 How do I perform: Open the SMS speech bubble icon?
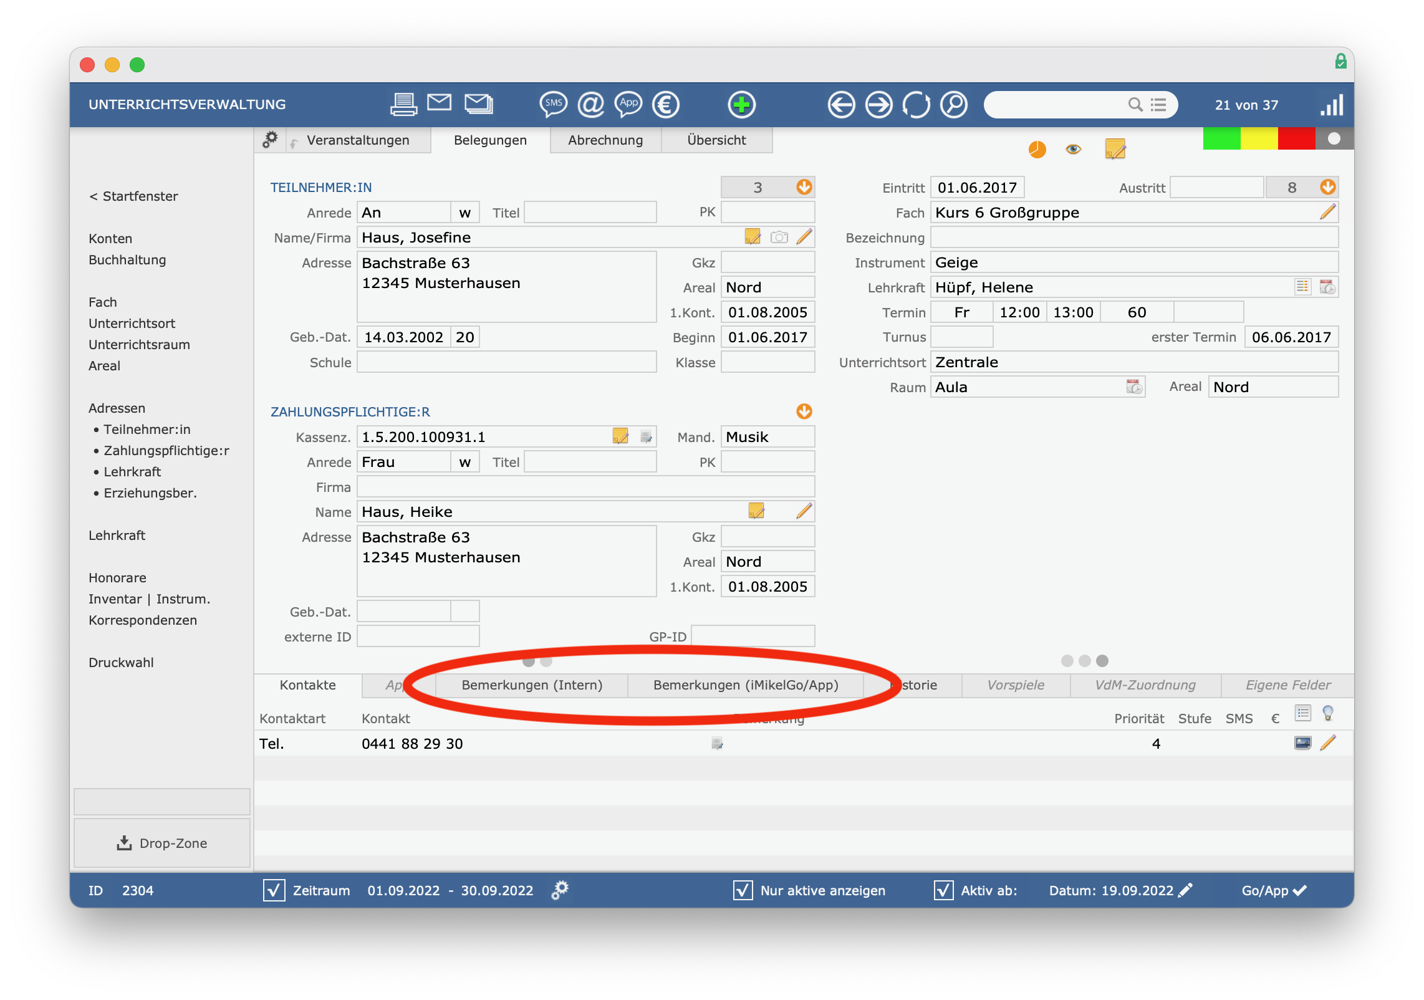pos(553,104)
